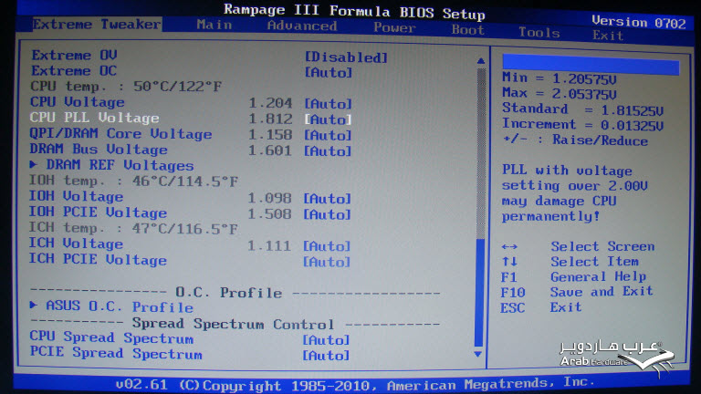Click the Version 0702 text
Screen dimensions: 701x394
[638, 22]
